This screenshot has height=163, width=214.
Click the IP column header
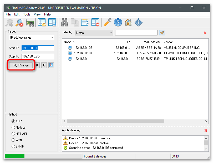(121, 42)
